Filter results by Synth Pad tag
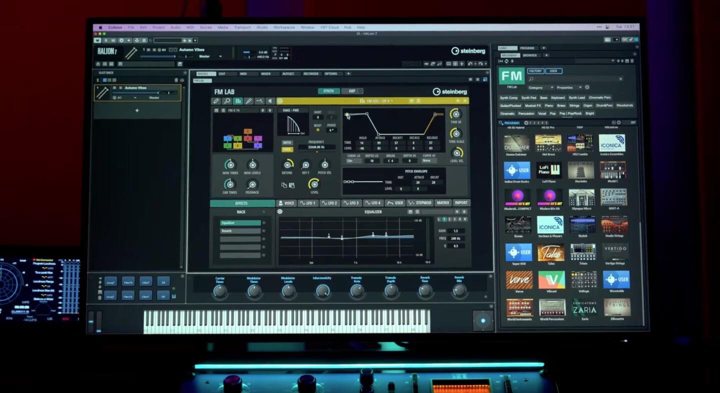 point(528,98)
